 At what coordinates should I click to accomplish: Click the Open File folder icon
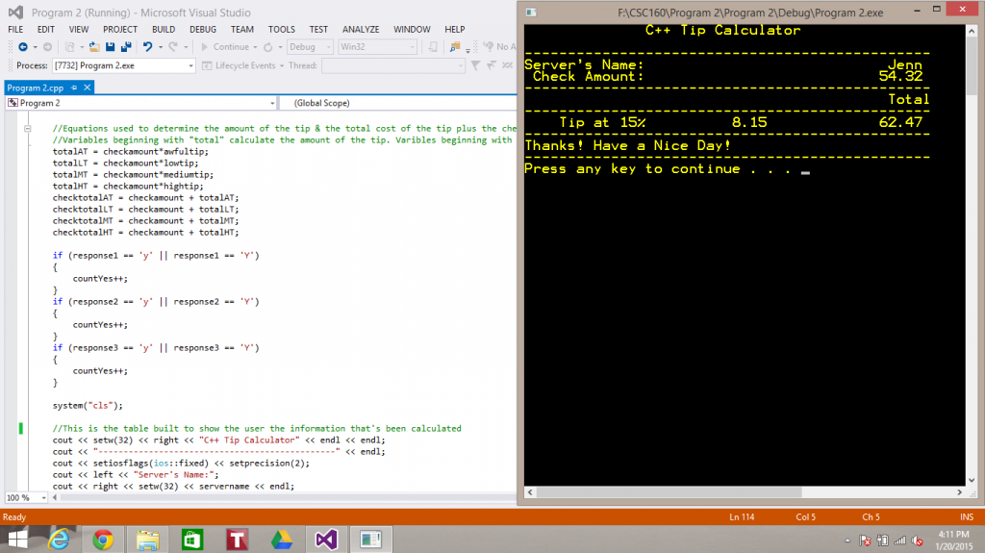tap(94, 46)
